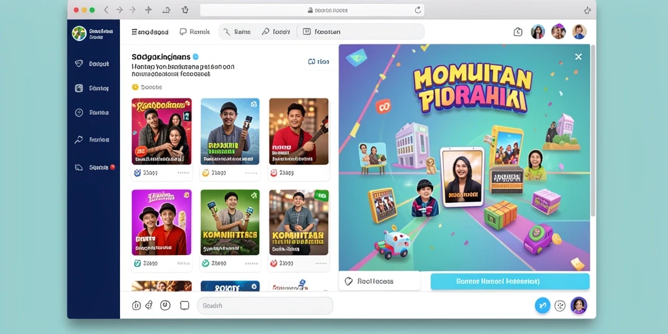Click the wide blue button below banner
668x334 pixels.
[x=510, y=282]
